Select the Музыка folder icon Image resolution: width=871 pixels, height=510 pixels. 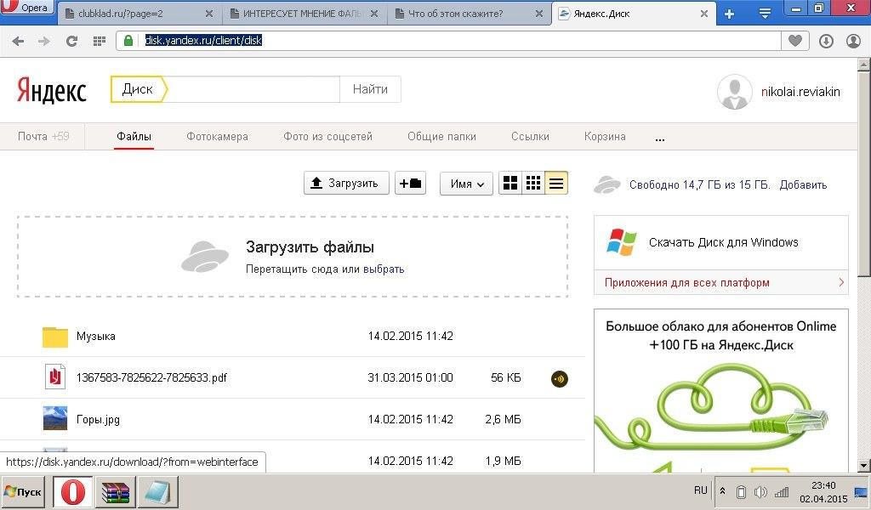55,337
